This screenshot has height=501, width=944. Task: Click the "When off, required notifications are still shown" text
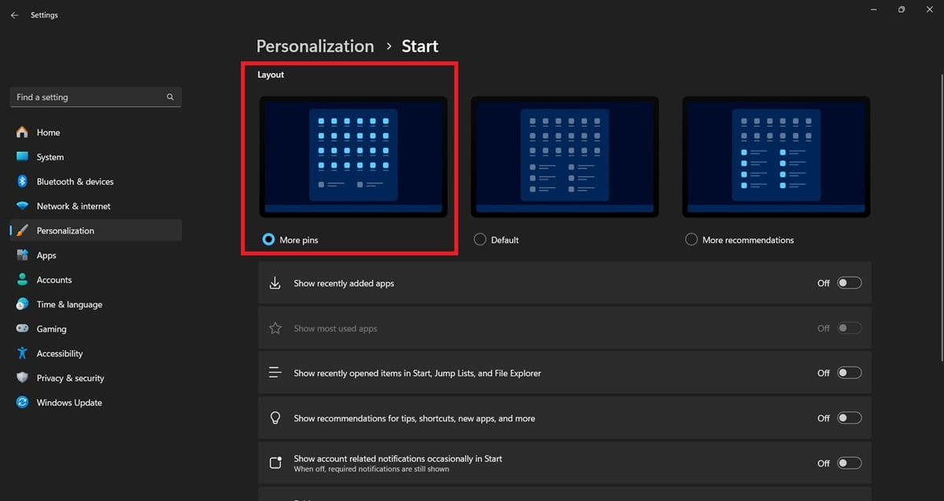pos(371,469)
